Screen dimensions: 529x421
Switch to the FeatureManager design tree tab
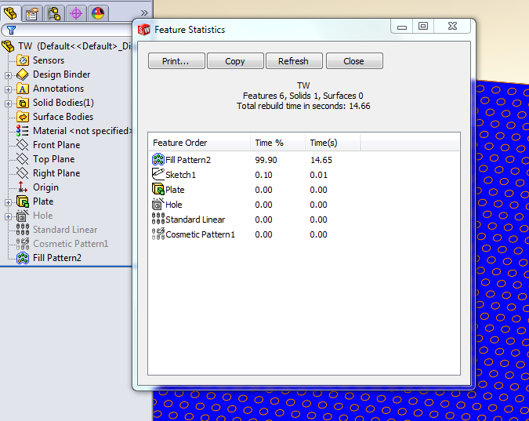[11, 13]
